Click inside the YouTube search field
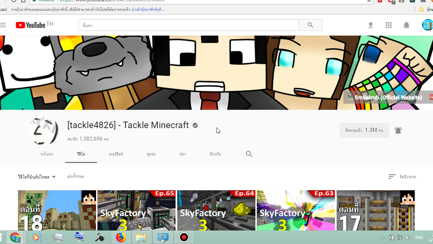Viewport: 433px width, 244px height. pos(188,25)
